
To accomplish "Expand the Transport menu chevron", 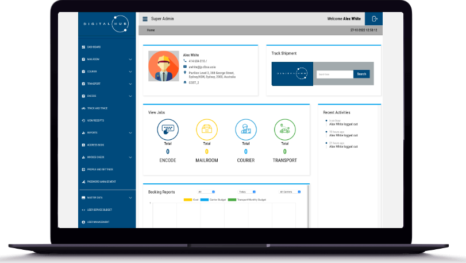I will pyautogui.click(x=130, y=84).
